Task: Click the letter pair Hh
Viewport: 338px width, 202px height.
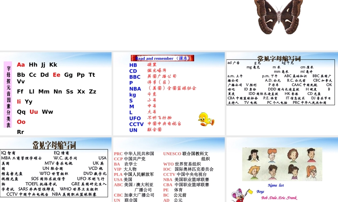Action: point(33,65)
